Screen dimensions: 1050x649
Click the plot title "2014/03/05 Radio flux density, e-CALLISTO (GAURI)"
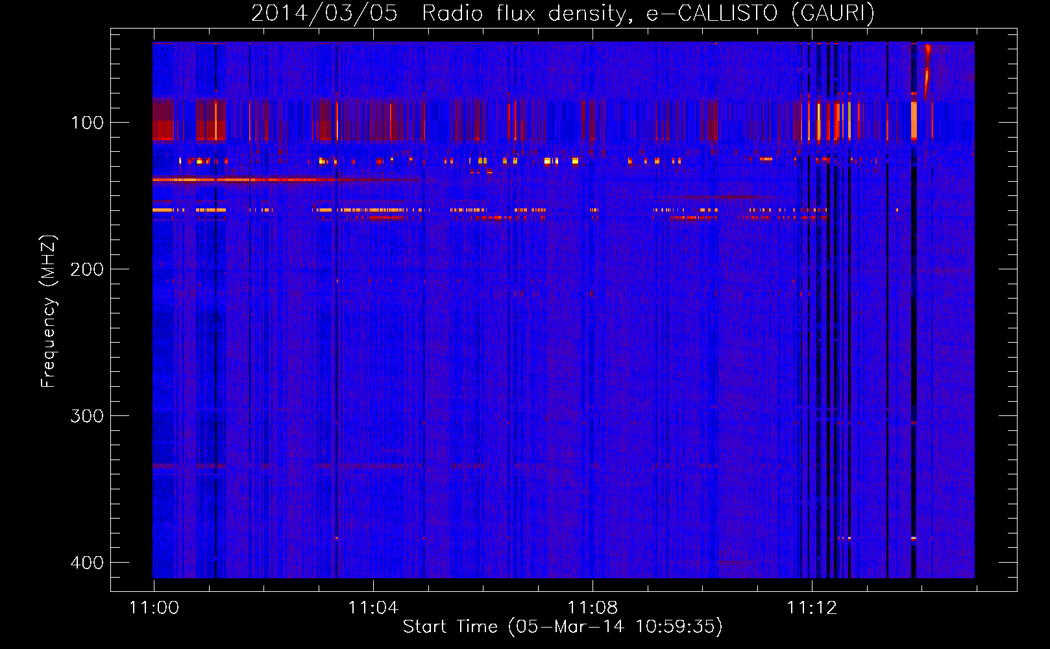point(563,13)
